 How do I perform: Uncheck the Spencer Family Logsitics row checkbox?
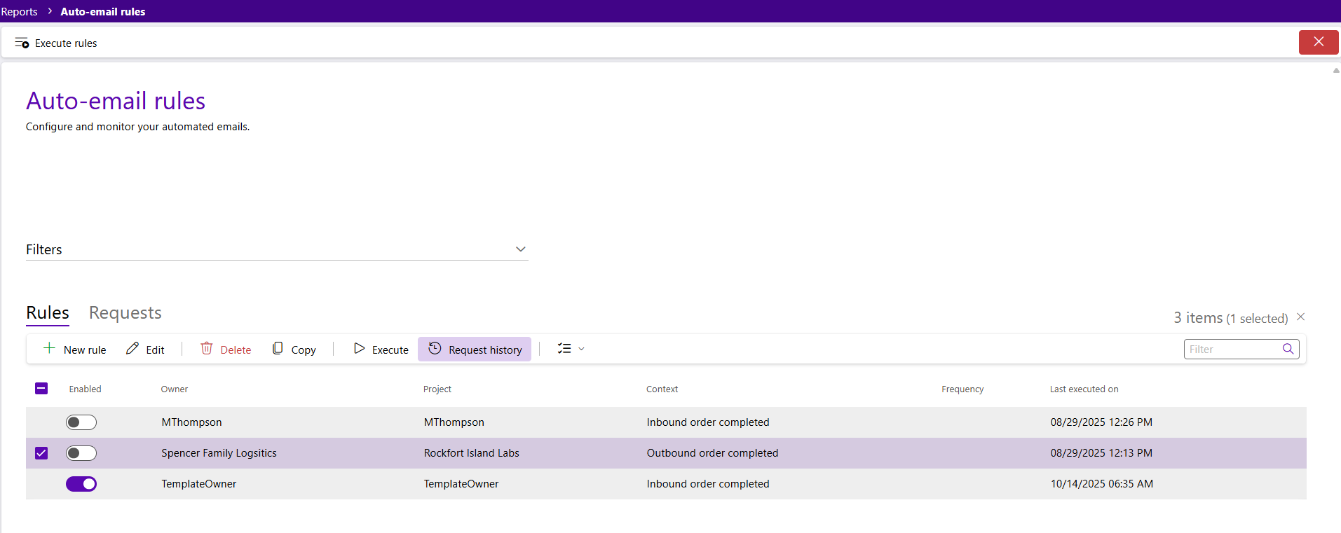(x=41, y=453)
